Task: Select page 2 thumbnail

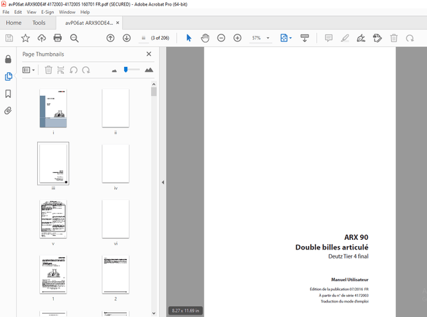Action: pyautogui.click(x=116, y=275)
